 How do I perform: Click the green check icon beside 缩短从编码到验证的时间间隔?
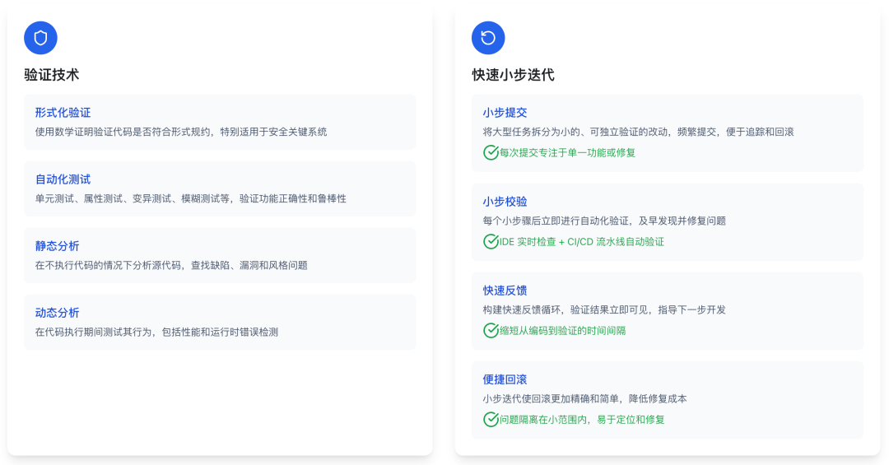pyautogui.click(x=491, y=331)
